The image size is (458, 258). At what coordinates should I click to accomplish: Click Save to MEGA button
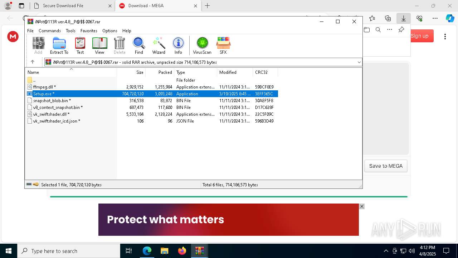tap(386, 166)
